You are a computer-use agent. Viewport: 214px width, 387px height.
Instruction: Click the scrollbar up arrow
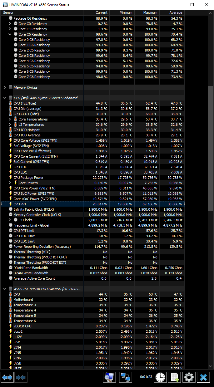pyautogui.click(x=211, y=13)
